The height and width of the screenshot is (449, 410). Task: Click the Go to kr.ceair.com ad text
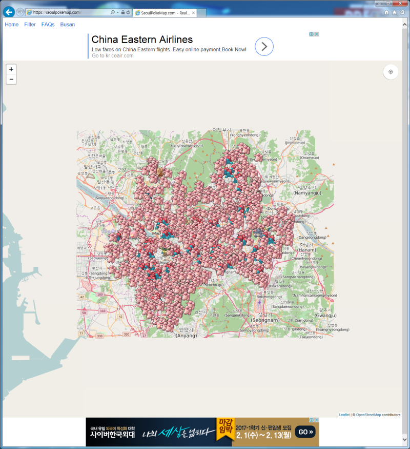[x=113, y=55]
